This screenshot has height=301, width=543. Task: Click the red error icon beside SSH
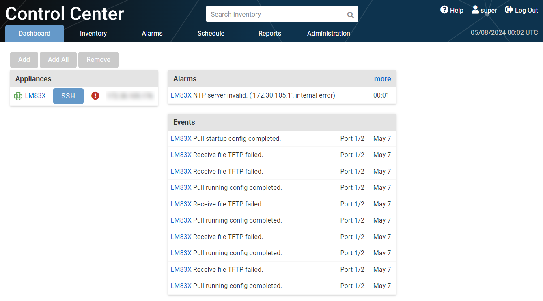95,96
